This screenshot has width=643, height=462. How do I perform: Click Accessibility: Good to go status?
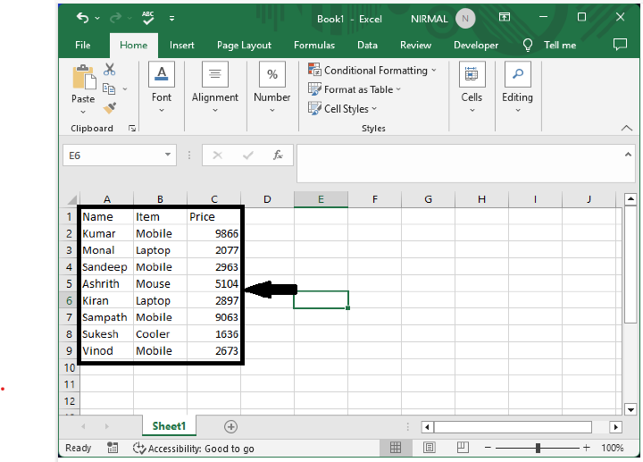click(x=194, y=448)
